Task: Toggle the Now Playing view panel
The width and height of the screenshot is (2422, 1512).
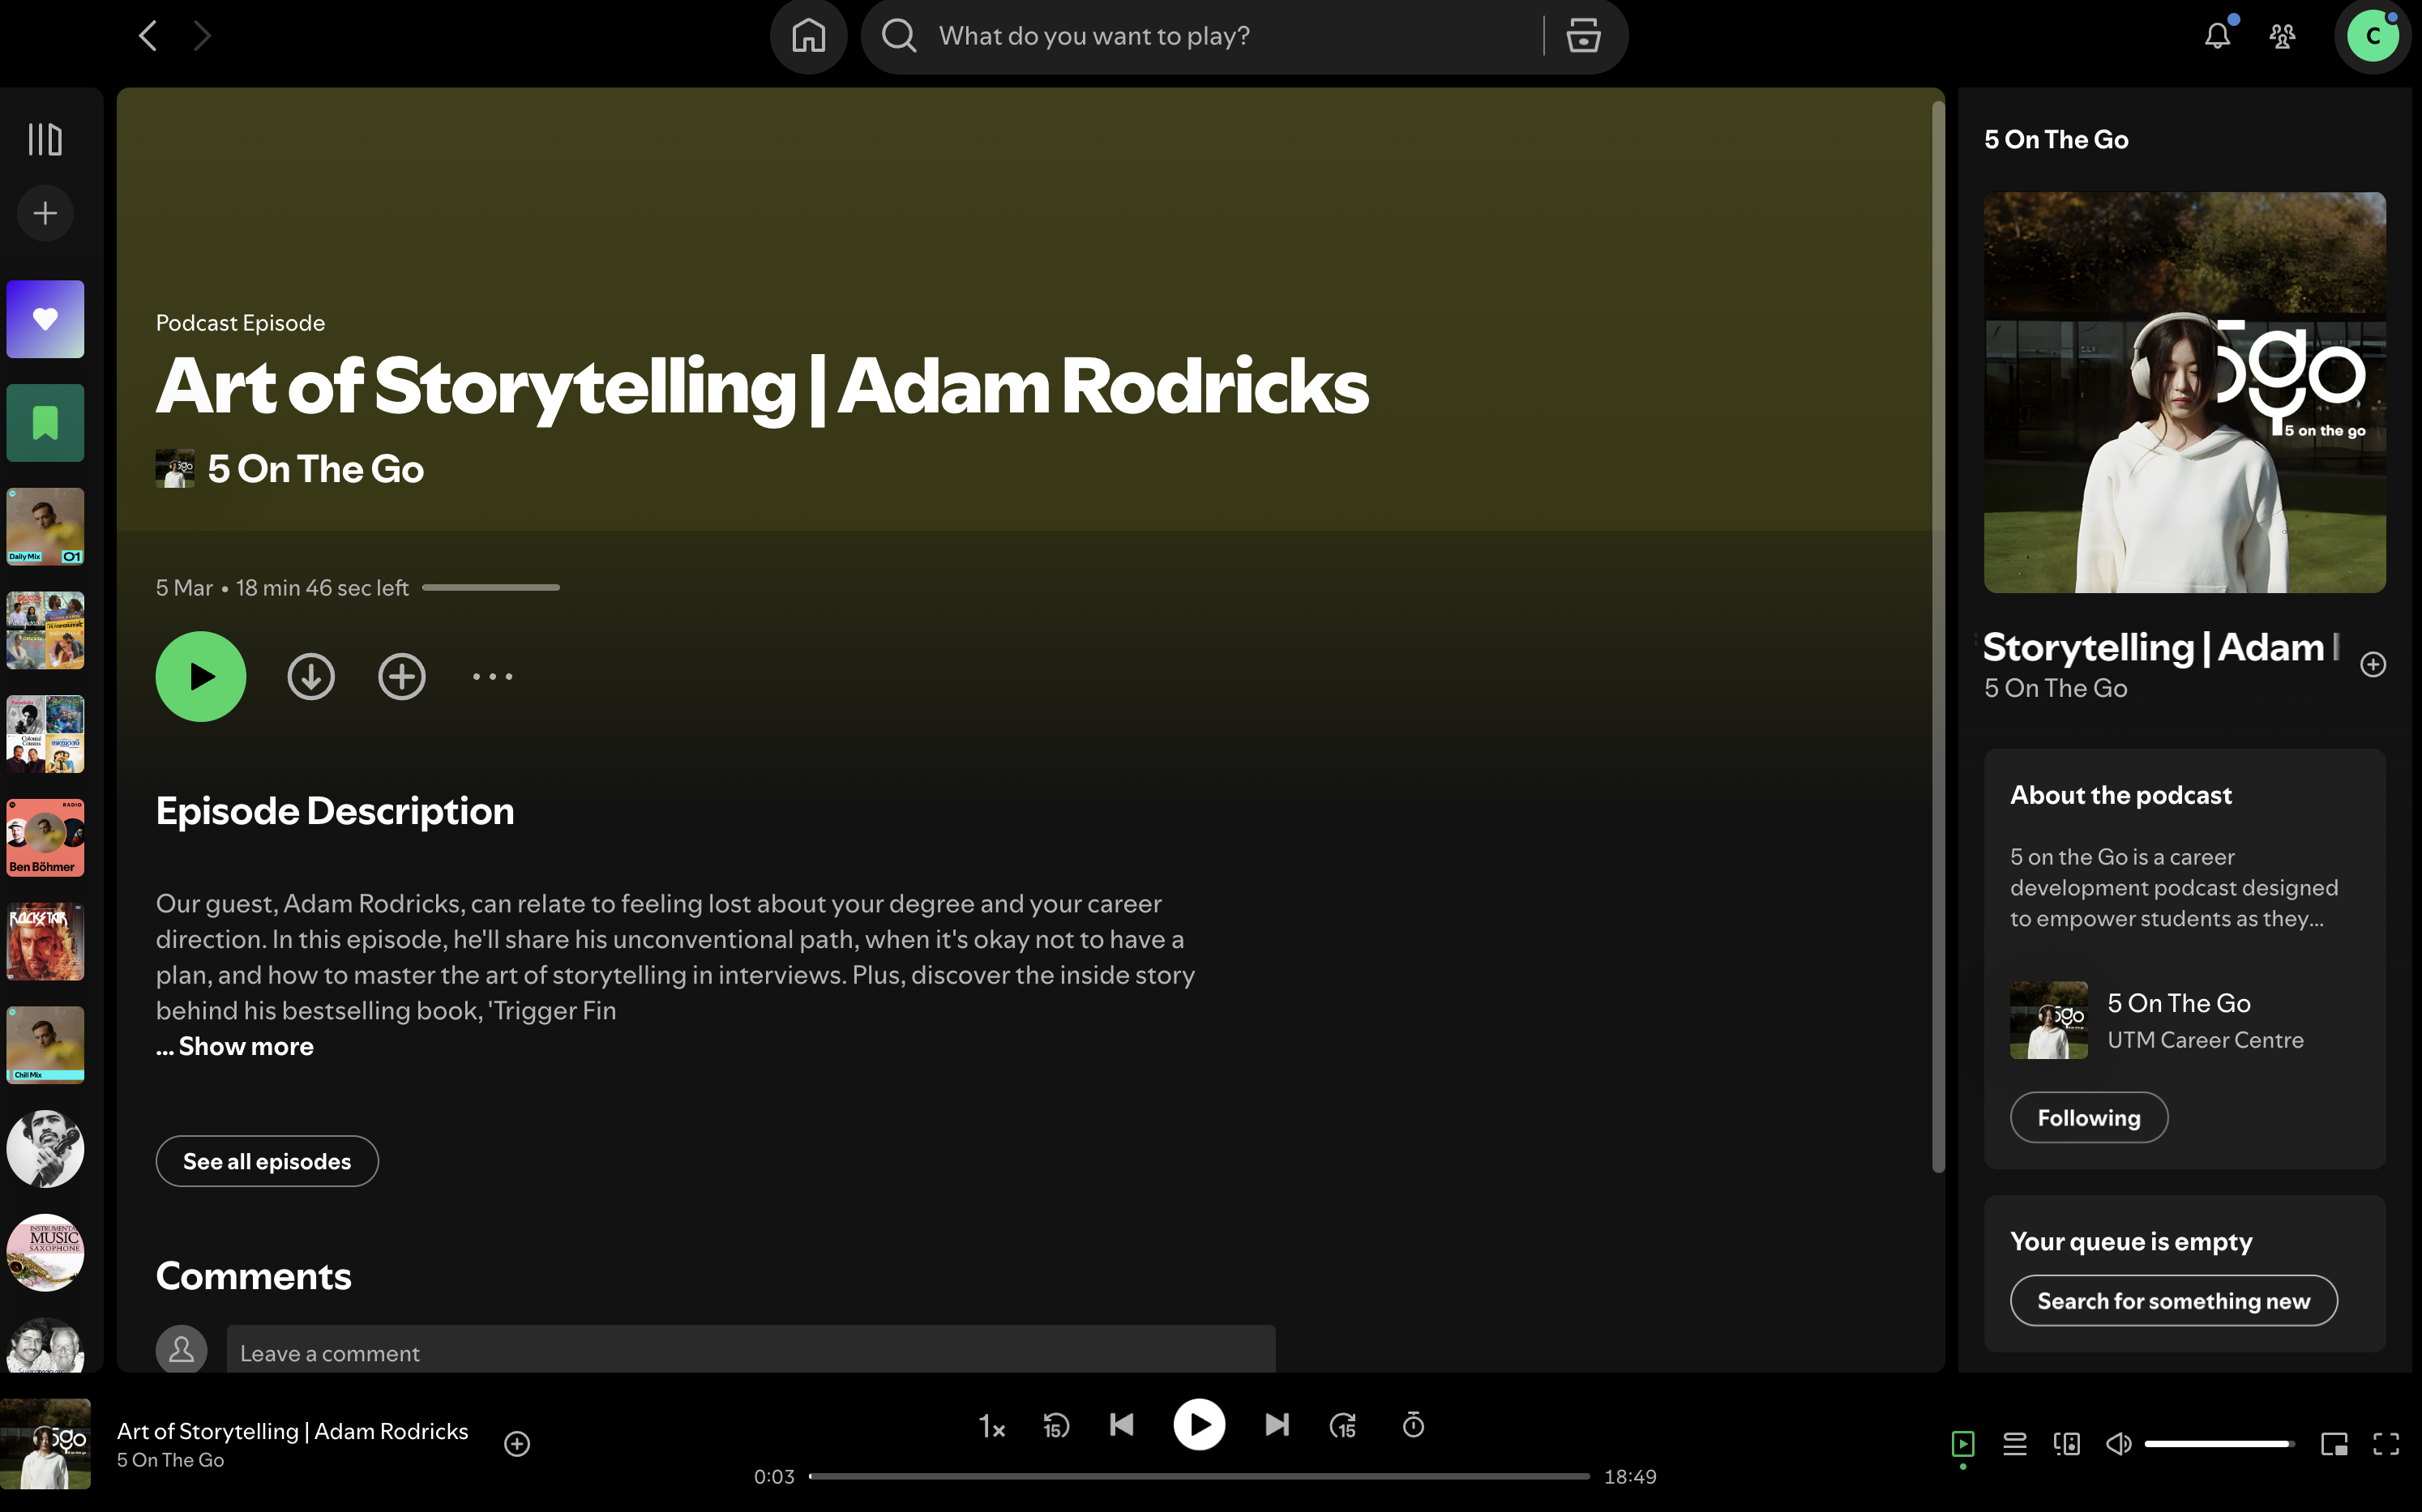Action: click(1963, 1444)
